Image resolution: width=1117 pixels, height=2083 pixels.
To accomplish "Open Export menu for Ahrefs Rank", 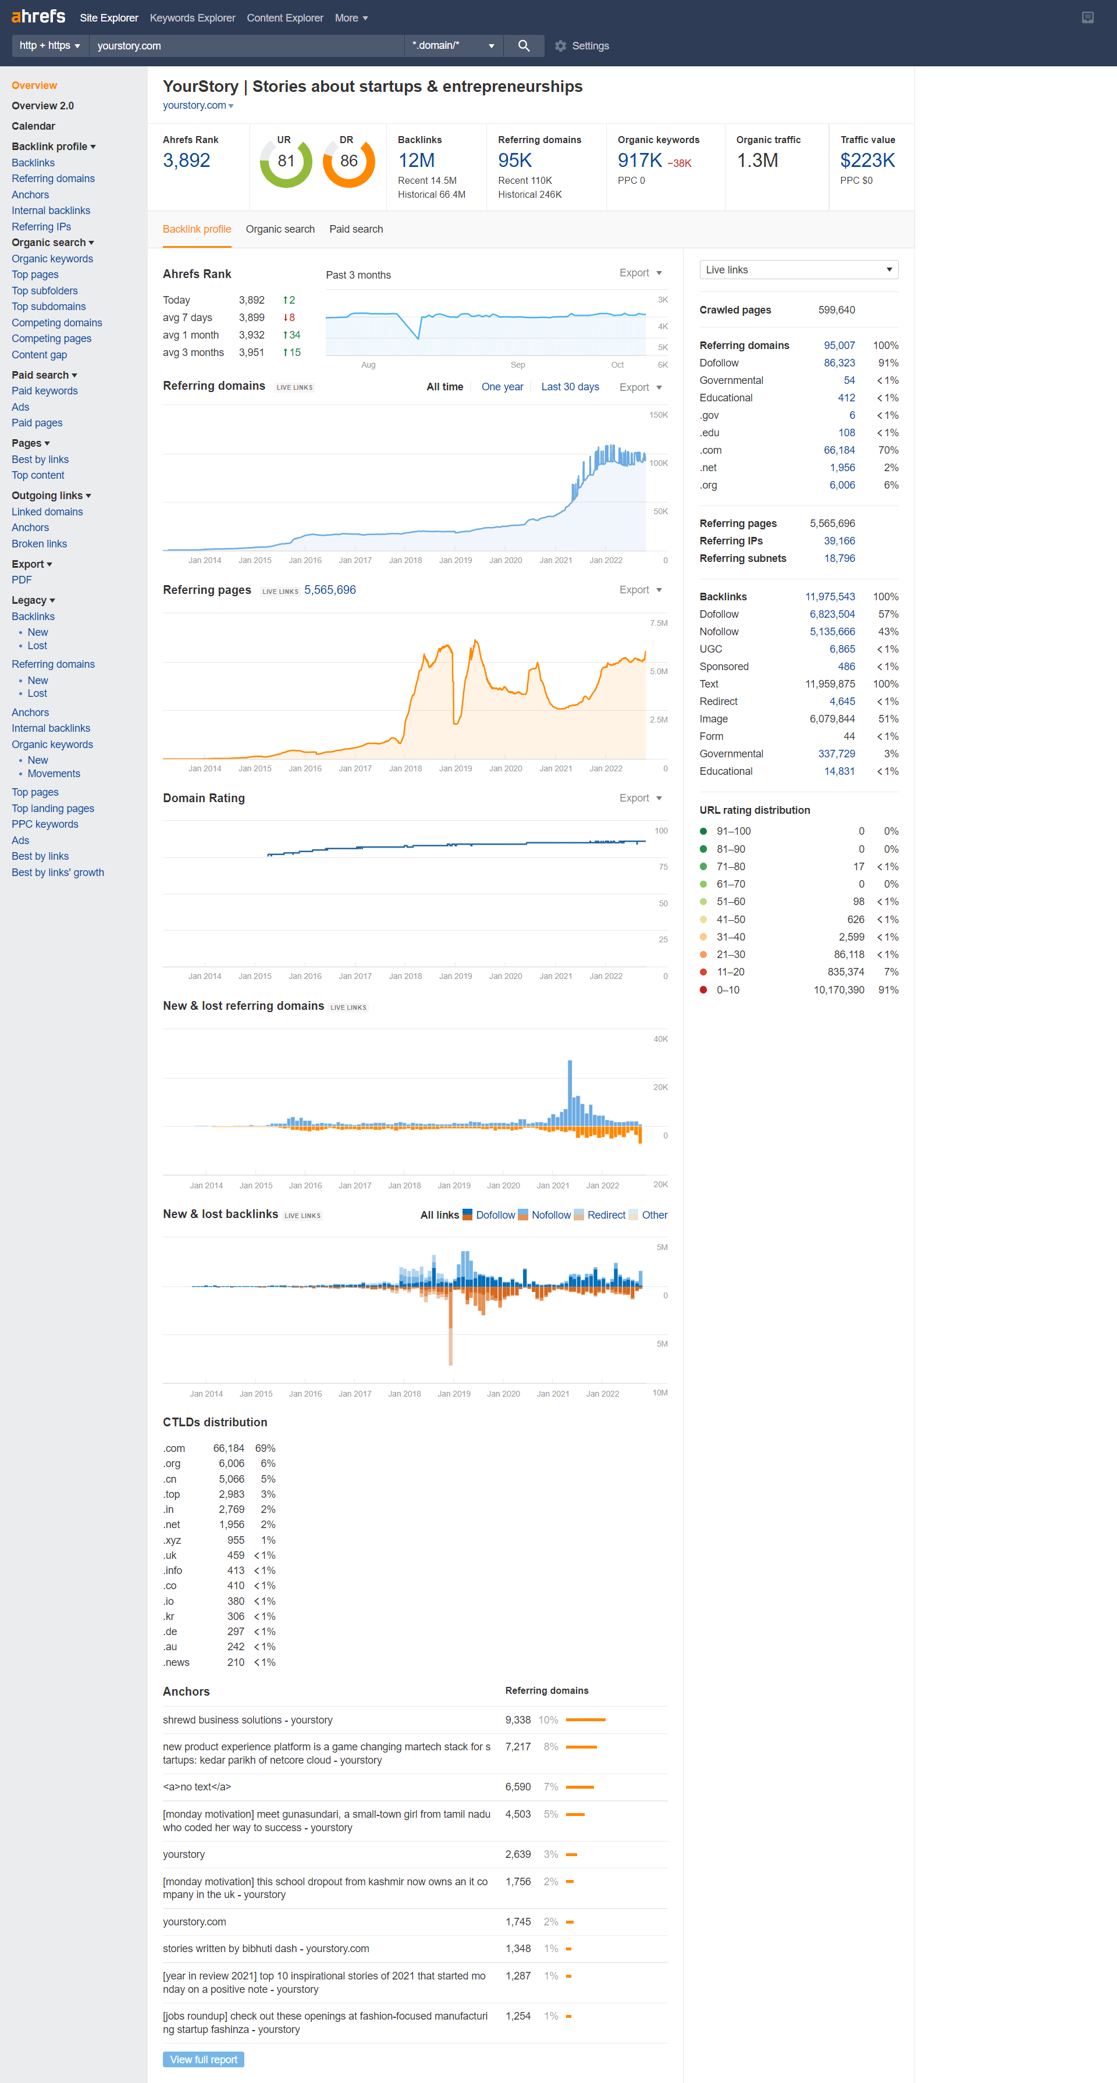I will click(641, 273).
